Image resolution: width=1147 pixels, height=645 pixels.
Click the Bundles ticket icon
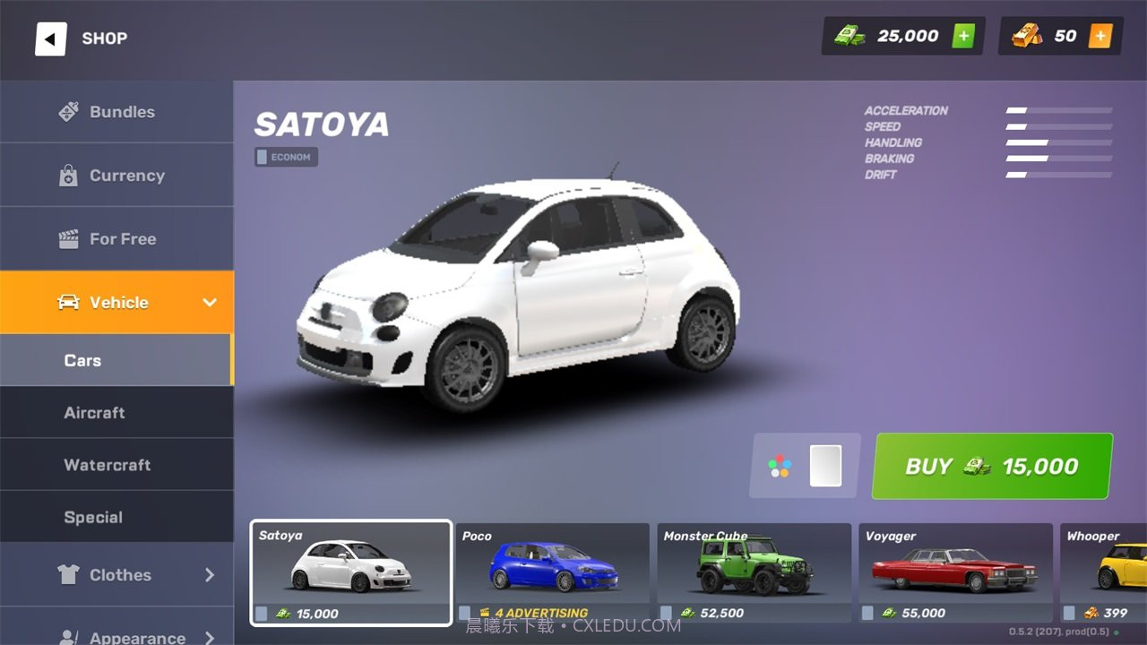pyautogui.click(x=68, y=112)
